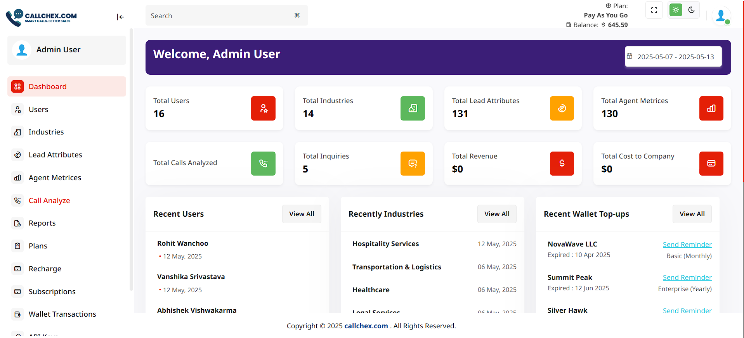Send Reminder to Summit Peak

point(687,278)
